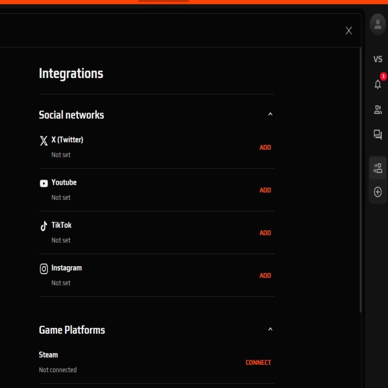This screenshot has width=388, height=388.
Task: Click the party or matchmaking icon in sidebar
Action: [378, 110]
